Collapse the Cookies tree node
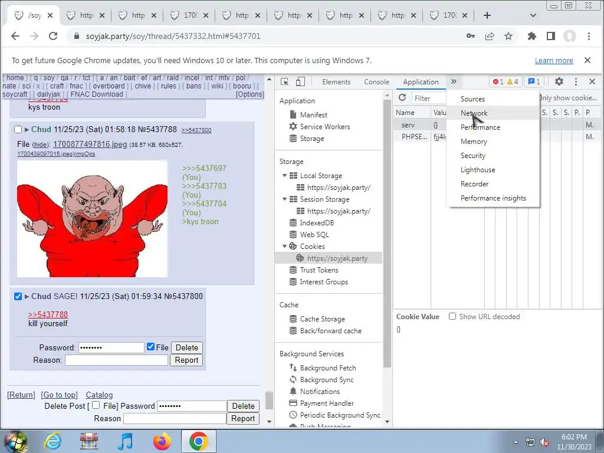This screenshot has width=604, height=453. tap(284, 246)
